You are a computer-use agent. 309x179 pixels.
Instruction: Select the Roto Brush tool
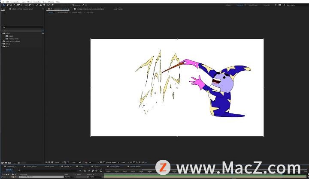click(48, 5)
